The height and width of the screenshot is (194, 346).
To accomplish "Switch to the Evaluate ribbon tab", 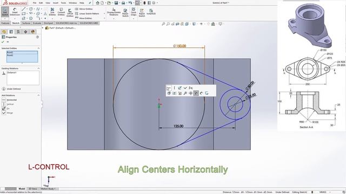I will [37, 23].
